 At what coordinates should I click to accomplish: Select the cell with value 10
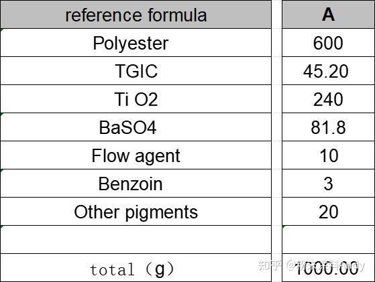click(x=328, y=155)
